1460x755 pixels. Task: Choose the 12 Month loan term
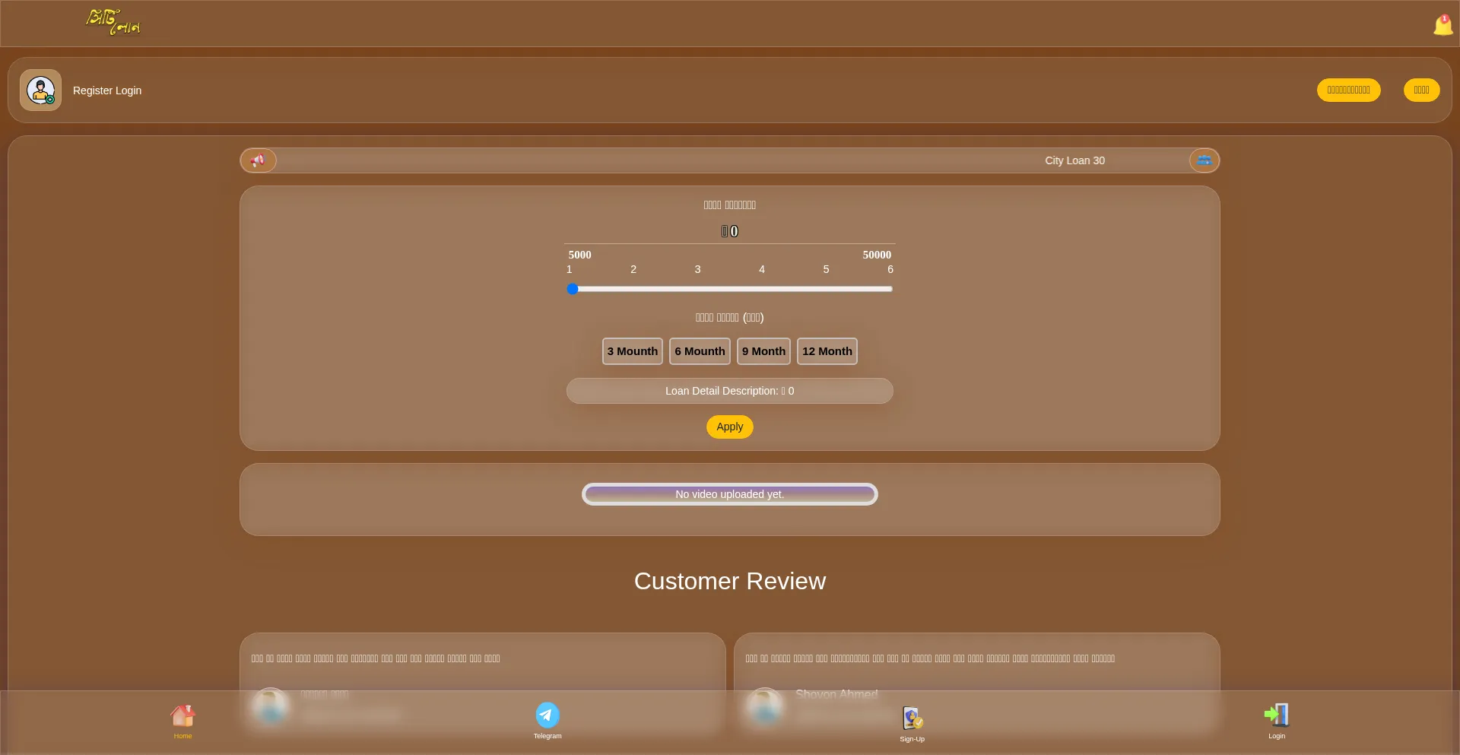(827, 351)
